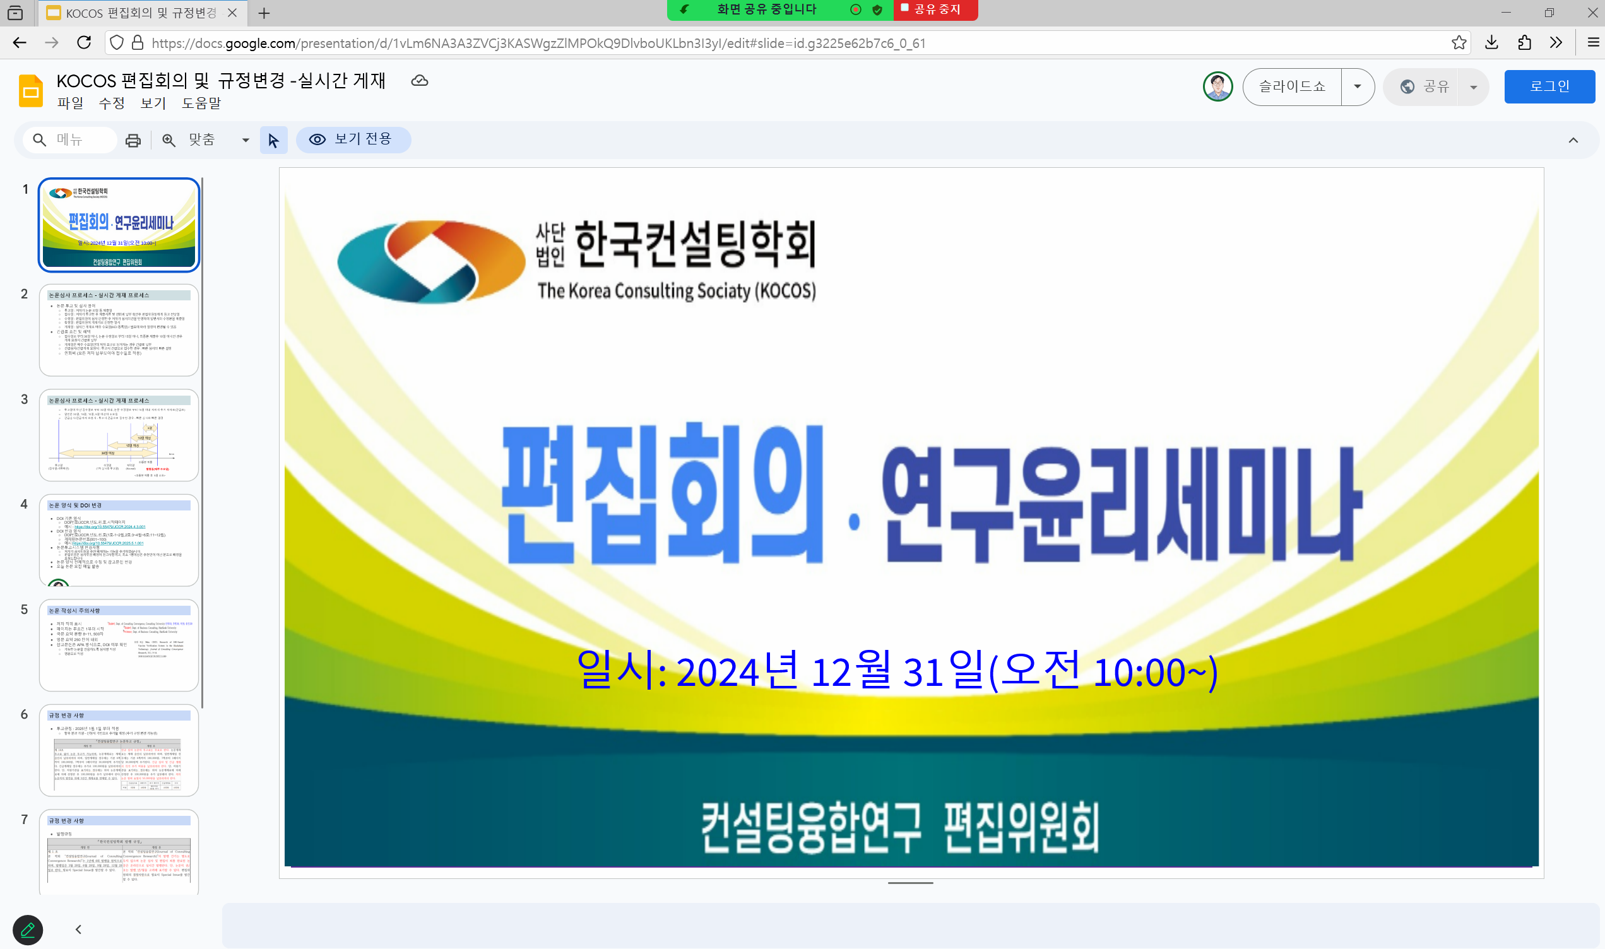Click the menu search magnifier icon

(40, 140)
